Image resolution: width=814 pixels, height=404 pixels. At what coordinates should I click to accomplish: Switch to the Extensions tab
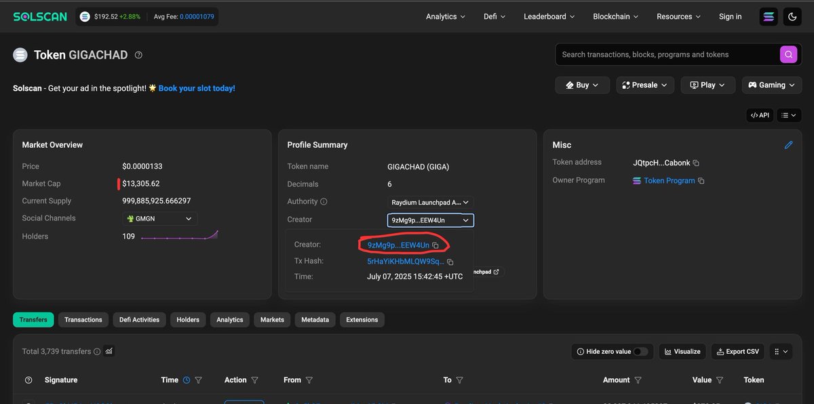[362, 320]
